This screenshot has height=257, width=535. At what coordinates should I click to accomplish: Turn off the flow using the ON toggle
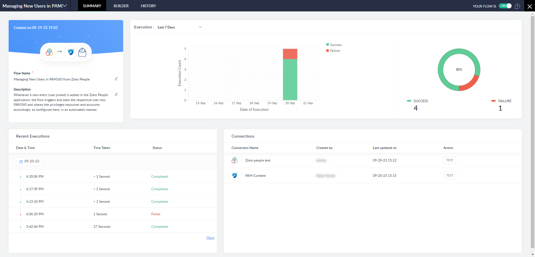tap(505, 6)
